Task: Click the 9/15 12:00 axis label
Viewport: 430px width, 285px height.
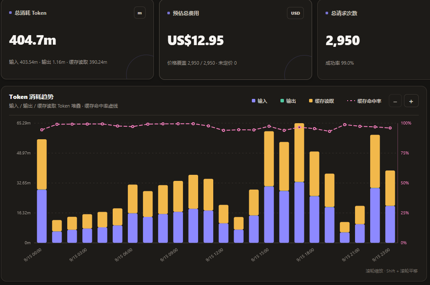Action: tap(215, 255)
